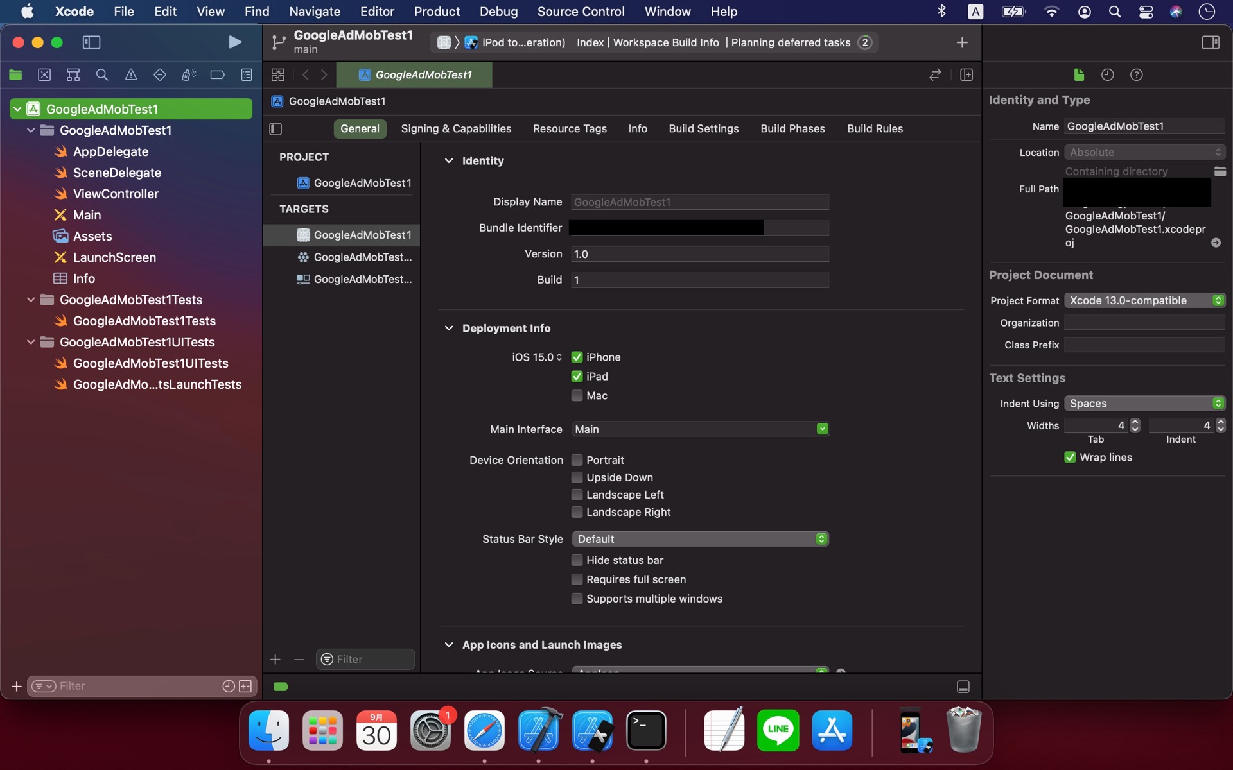Collapse App Icons and Launch Images section
Viewport: 1233px width, 770px height.
tap(449, 645)
